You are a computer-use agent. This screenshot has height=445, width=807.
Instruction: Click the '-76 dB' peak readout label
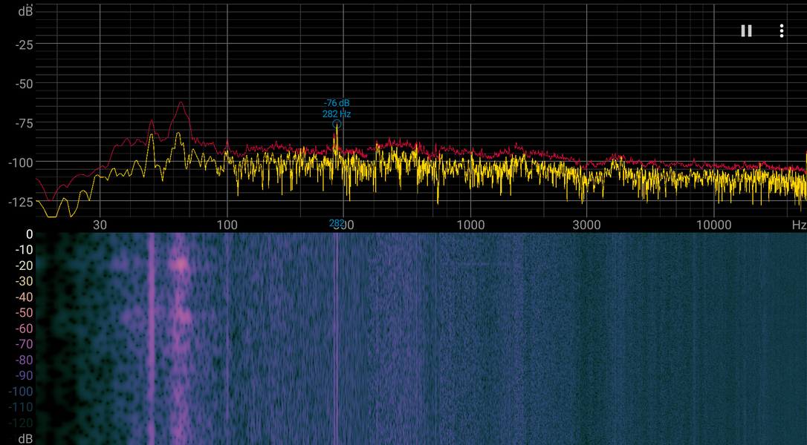click(337, 103)
